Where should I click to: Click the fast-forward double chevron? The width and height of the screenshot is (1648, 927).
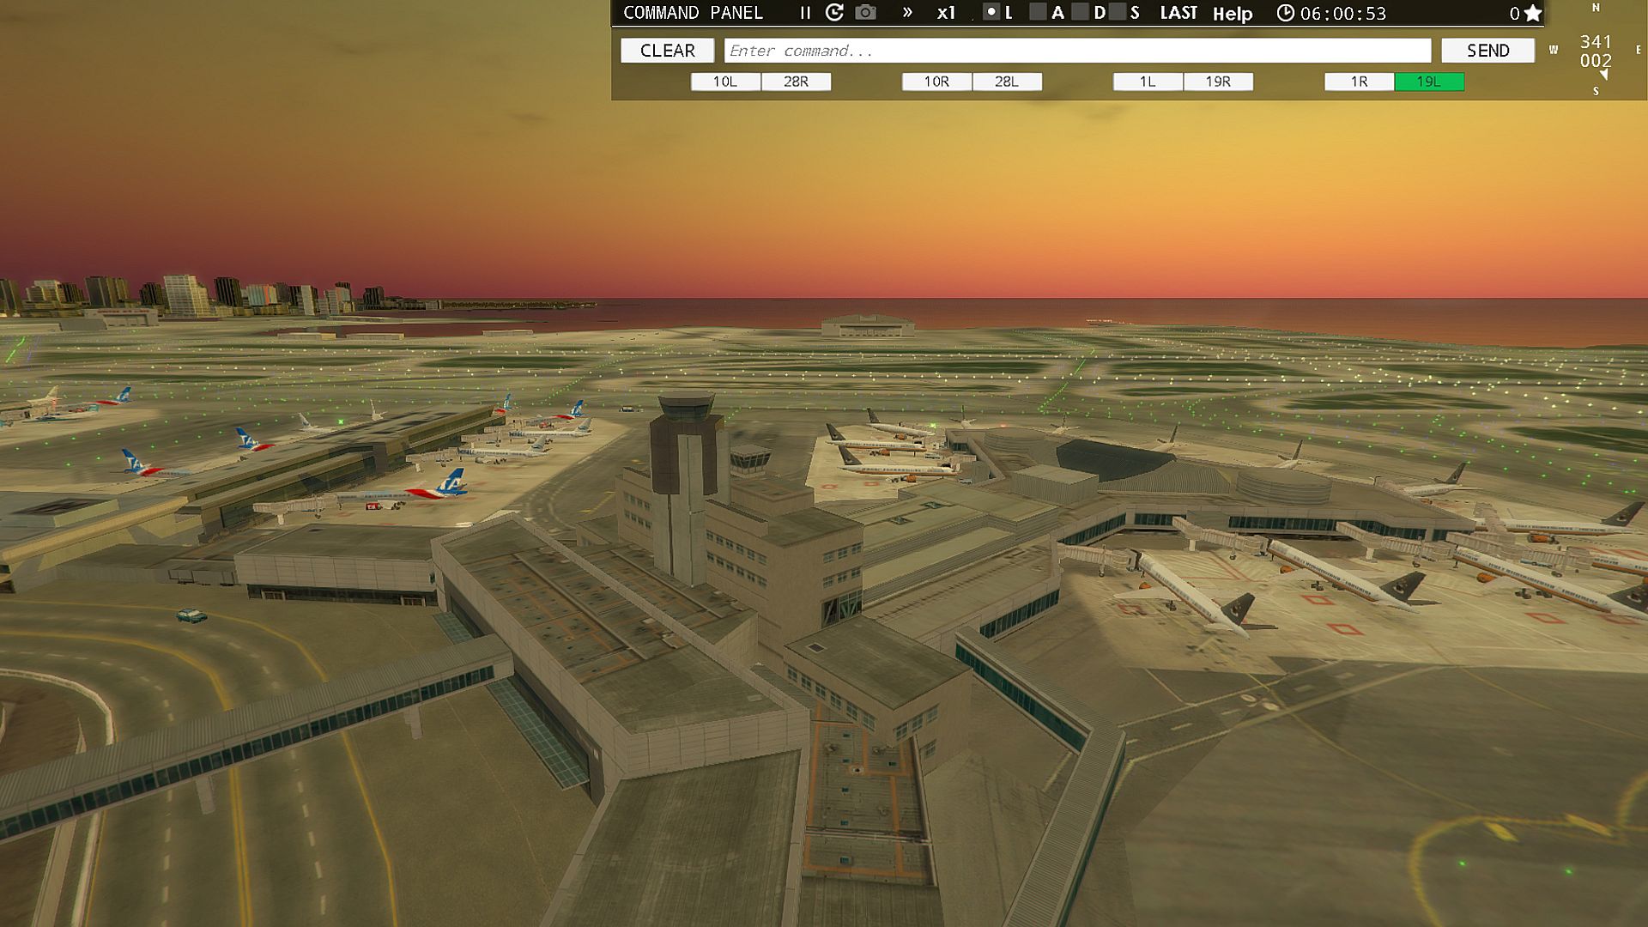[907, 13]
